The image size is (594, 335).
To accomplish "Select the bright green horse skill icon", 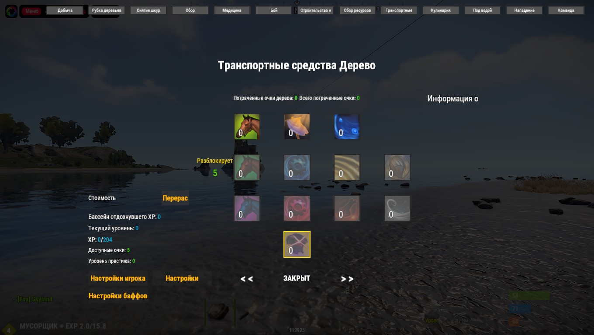I will click(x=247, y=127).
